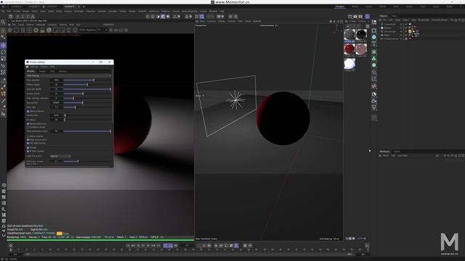The image size is (465, 261).
Task: Open Settings tab in Octane settings dialog
Action: pyautogui.click(x=63, y=71)
